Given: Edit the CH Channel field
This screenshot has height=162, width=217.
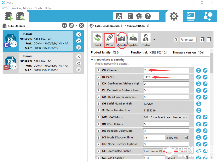Looking at the screenshot, I should click(166, 70).
